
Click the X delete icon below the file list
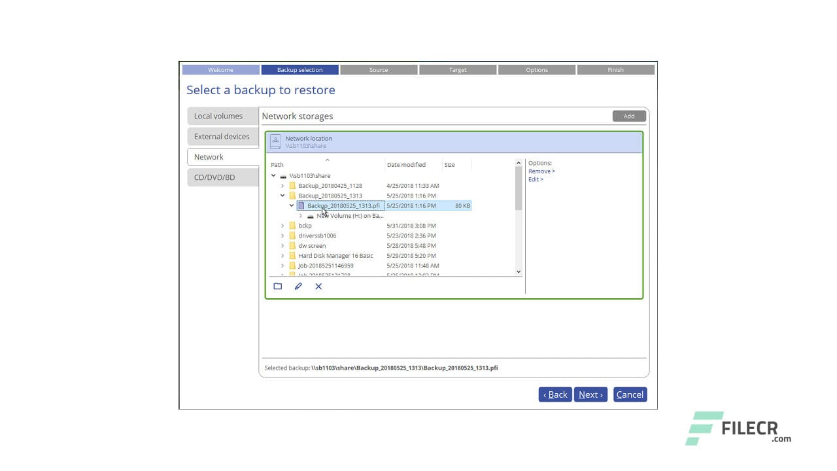pyautogui.click(x=318, y=286)
